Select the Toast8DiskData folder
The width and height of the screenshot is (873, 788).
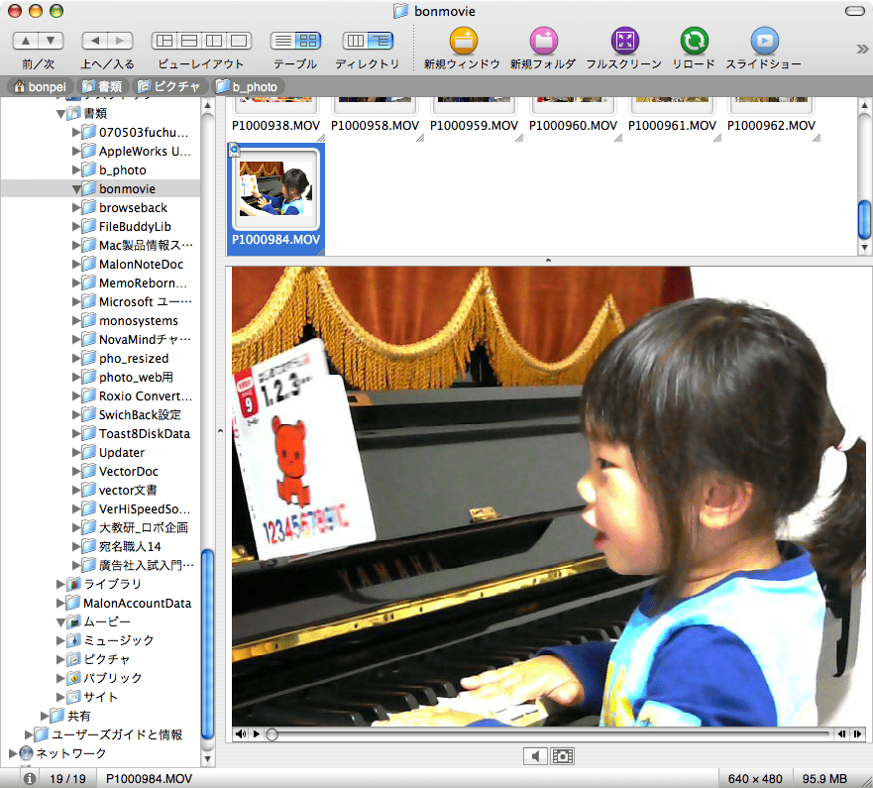click(x=145, y=433)
